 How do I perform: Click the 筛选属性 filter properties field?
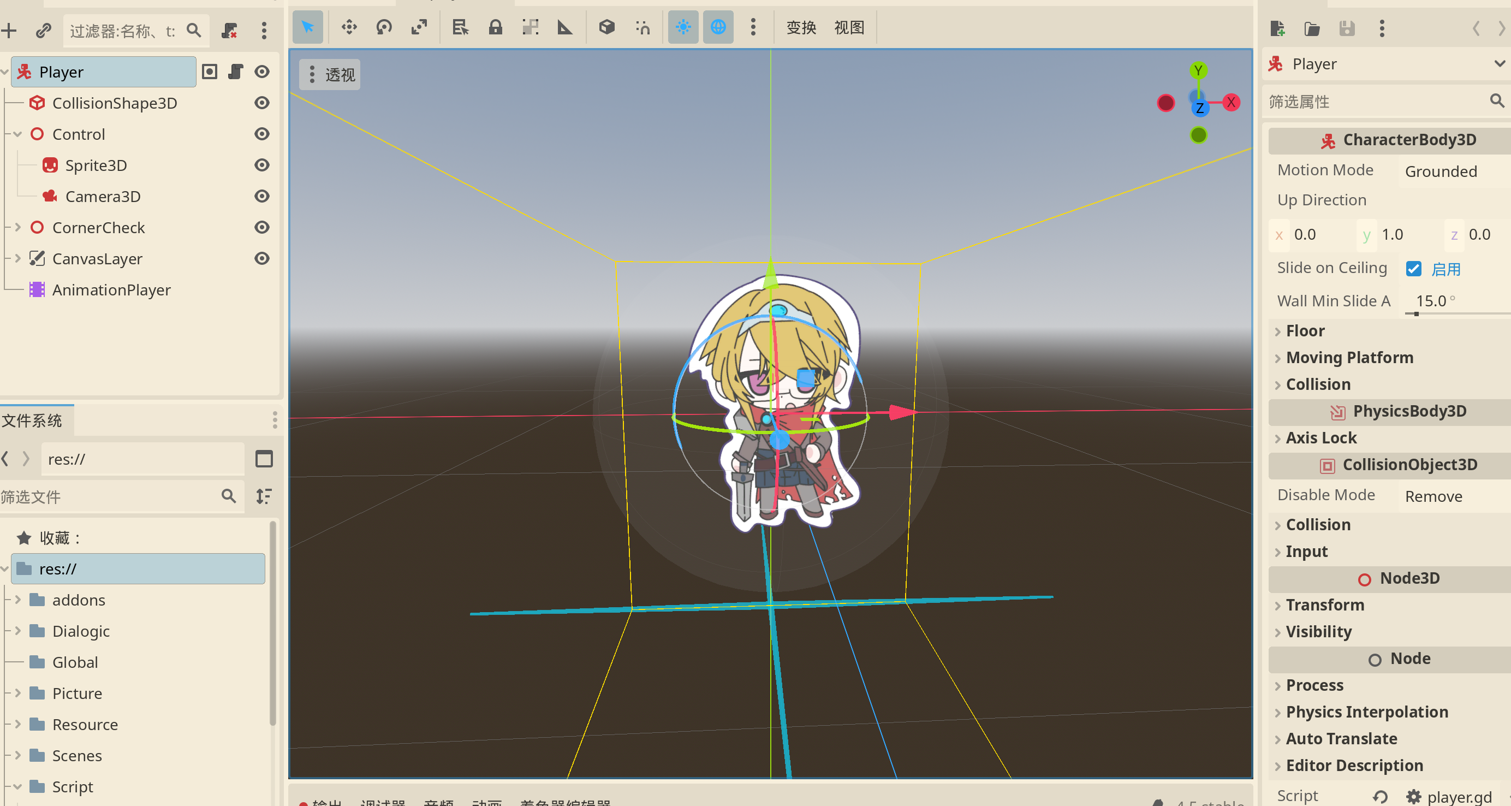click(1372, 102)
